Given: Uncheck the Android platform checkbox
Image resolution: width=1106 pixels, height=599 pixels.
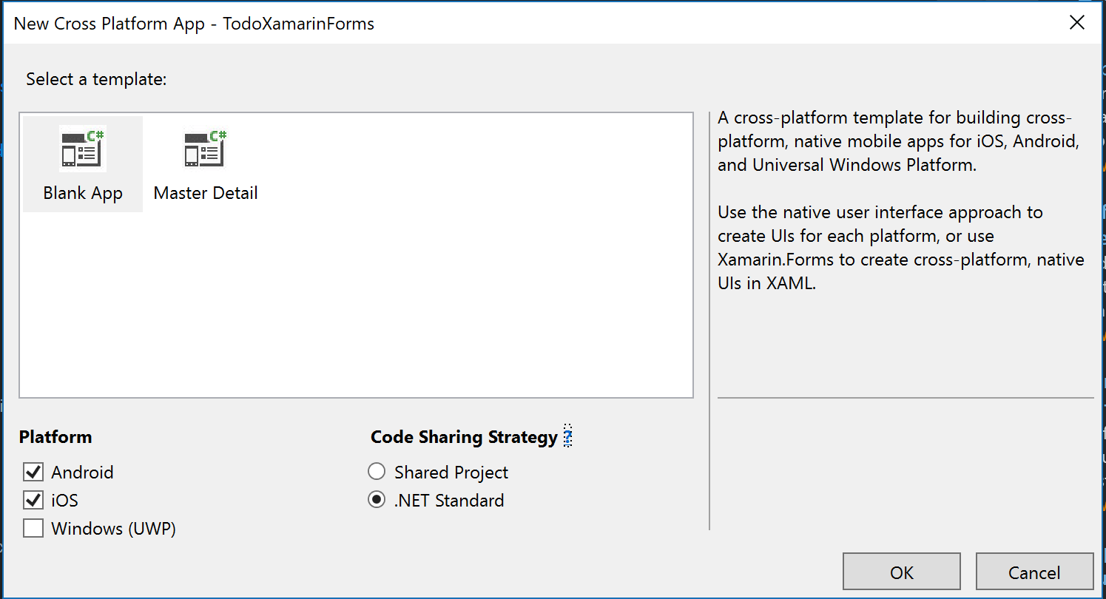Looking at the screenshot, I should coord(33,472).
